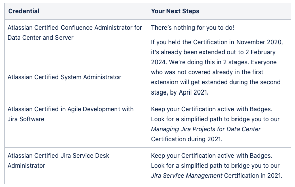Click italic "Jira Service Management" text
The image size is (295, 187).
click(187, 176)
